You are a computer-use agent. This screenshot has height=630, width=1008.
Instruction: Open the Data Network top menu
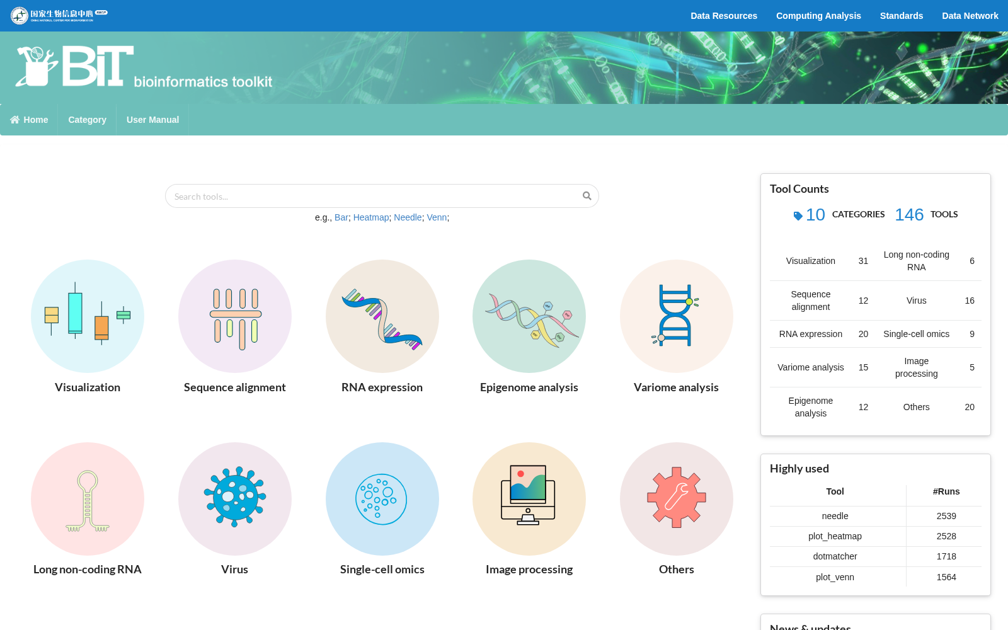point(970,16)
